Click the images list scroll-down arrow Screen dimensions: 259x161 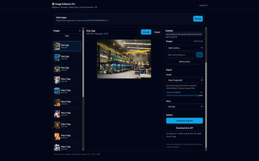83,149
